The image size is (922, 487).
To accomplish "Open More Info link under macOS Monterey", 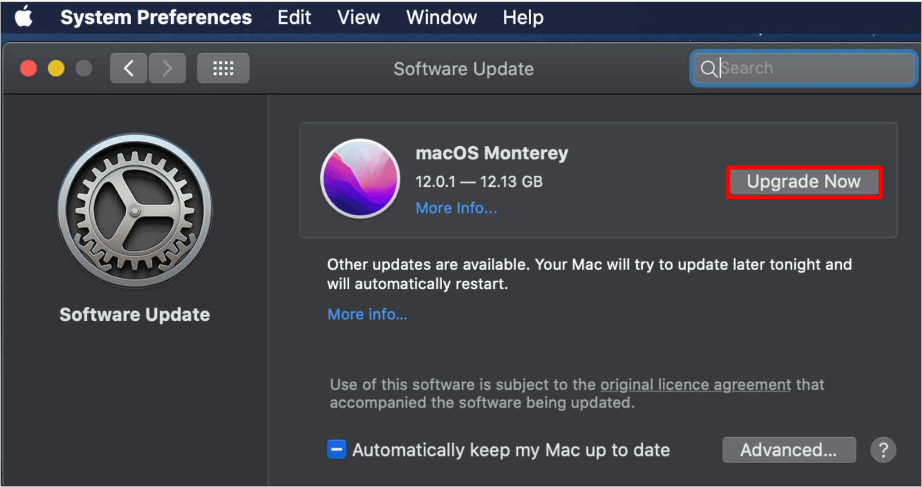I will (x=457, y=208).
